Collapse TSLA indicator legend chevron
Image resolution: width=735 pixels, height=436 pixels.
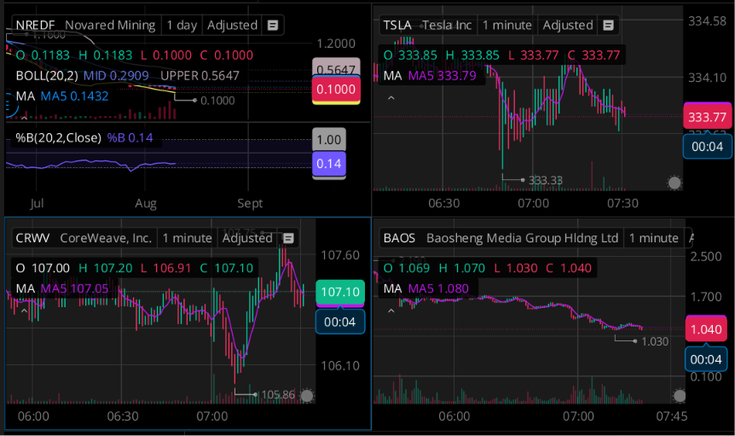click(x=391, y=98)
